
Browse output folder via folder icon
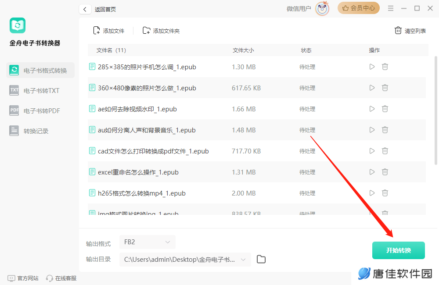click(x=261, y=259)
